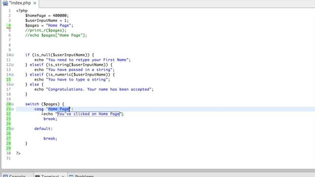This screenshot has height=177, width=315.
Task: Click the switch ($pages) statement
Action: (45, 104)
